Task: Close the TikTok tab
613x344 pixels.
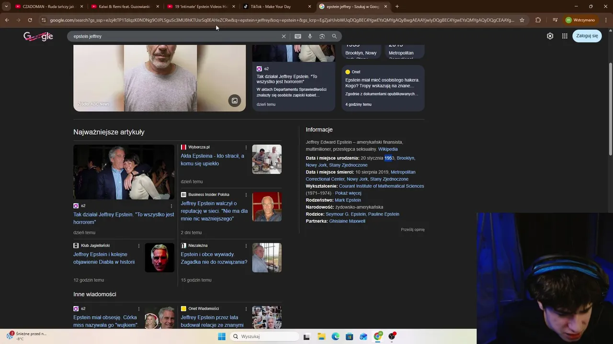Action: (310, 7)
